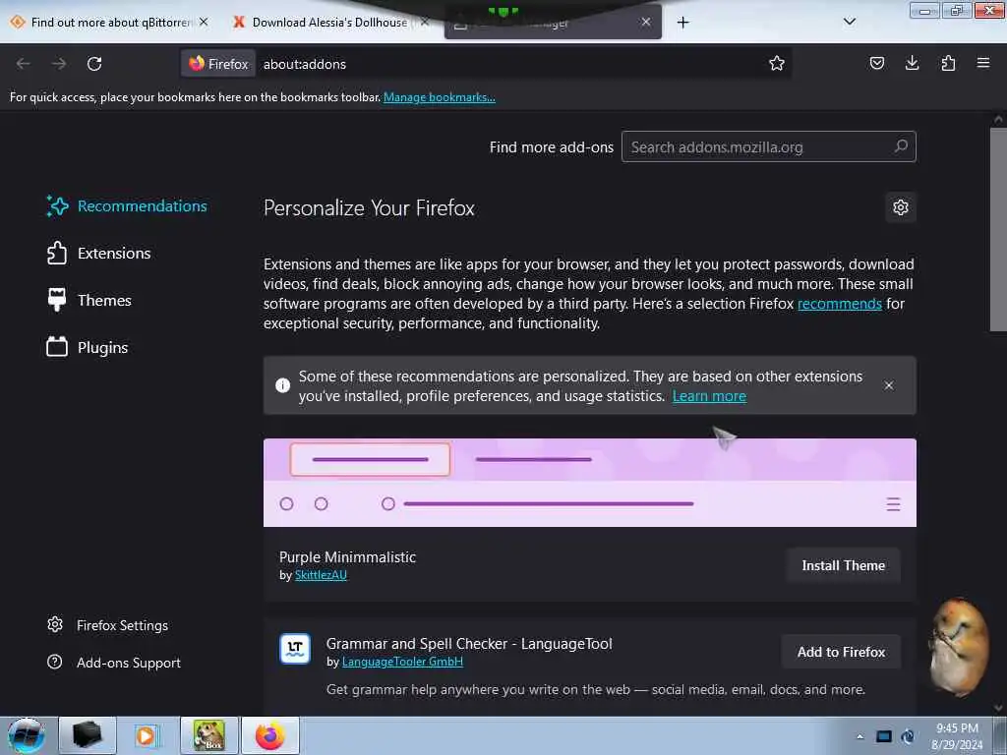Focus the Search addons.mozilla.org field
Screen dimensions: 1007x755
(x=768, y=147)
